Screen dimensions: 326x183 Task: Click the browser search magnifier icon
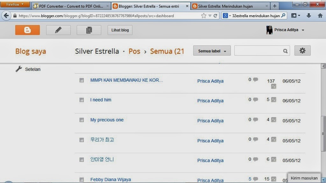(x=283, y=16)
